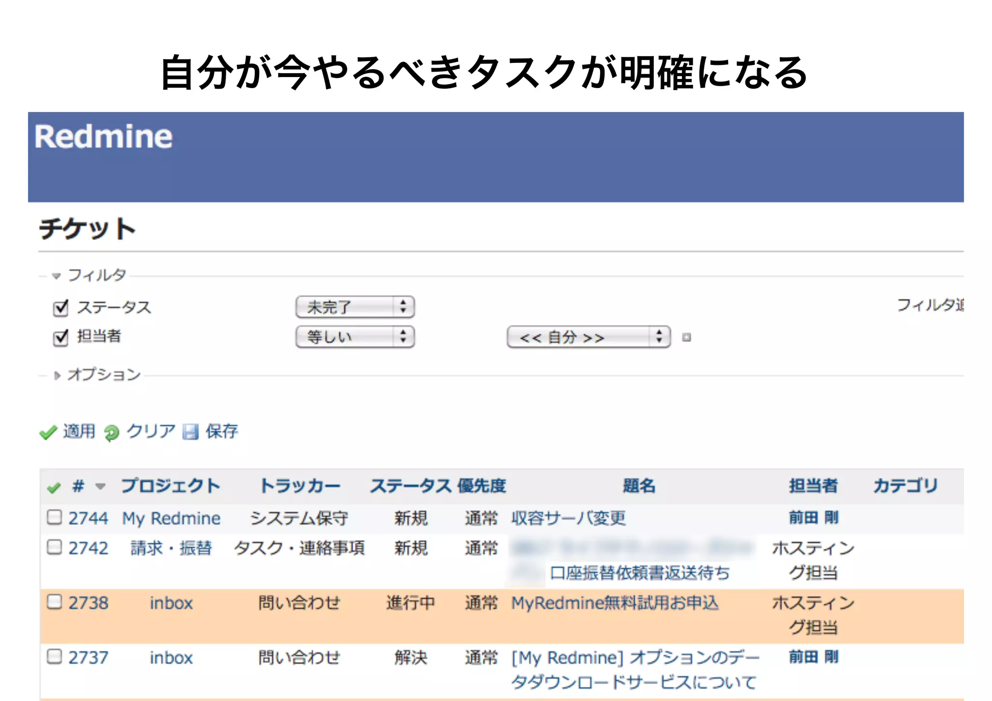Sort by プロジェクト column header

(x=170, y=486)
